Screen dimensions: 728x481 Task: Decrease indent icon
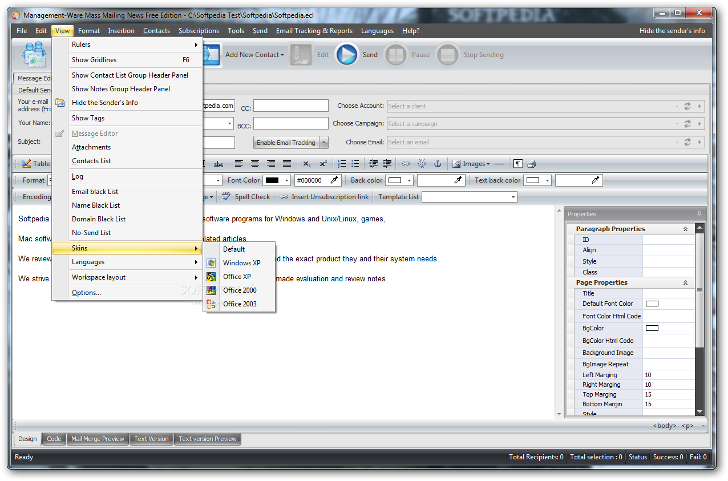point(374,164)
